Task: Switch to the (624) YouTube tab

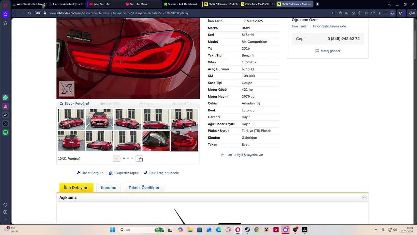Action: pyautogui.click(x=105, y=4)
